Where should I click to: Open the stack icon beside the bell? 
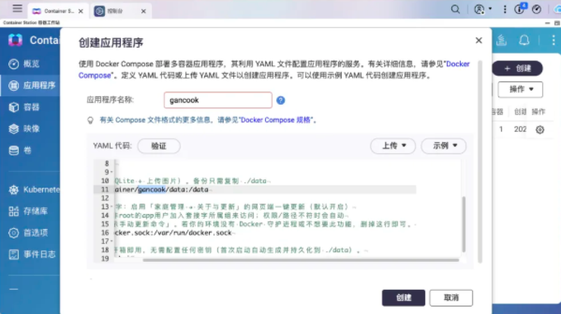coord(501,40)
